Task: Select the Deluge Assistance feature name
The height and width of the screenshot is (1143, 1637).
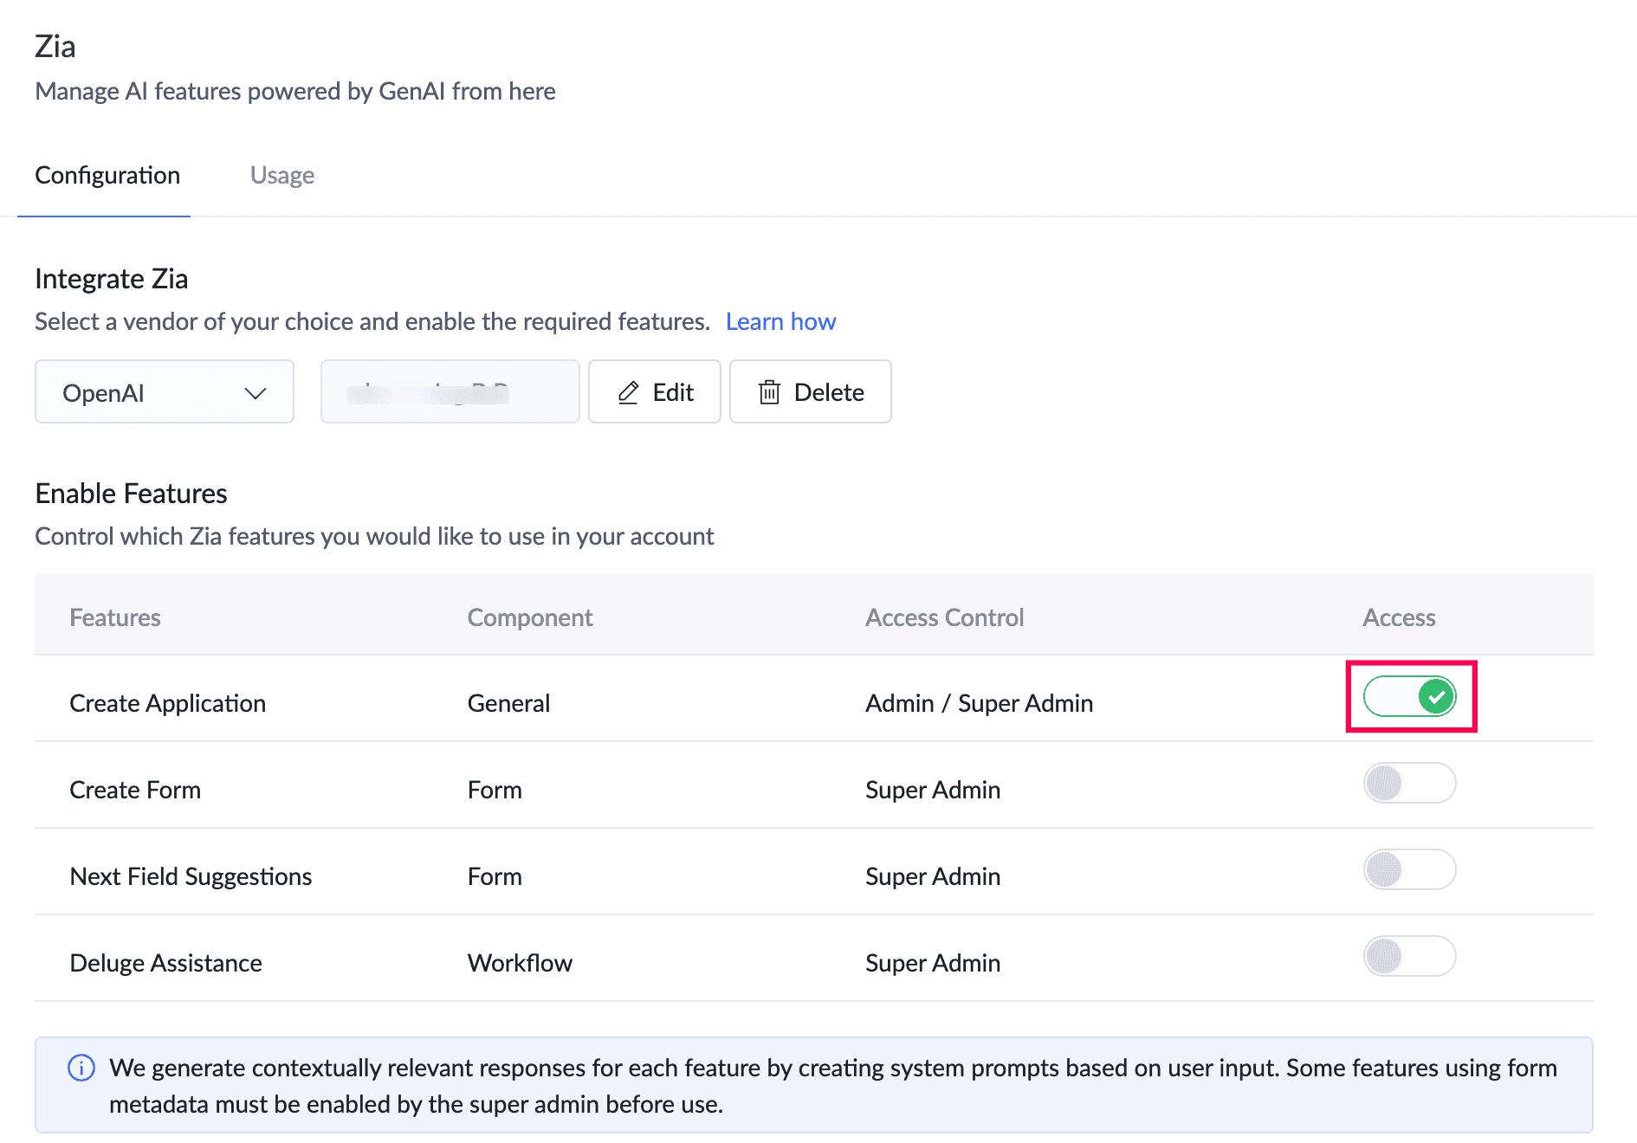Action: pos(165,963)
